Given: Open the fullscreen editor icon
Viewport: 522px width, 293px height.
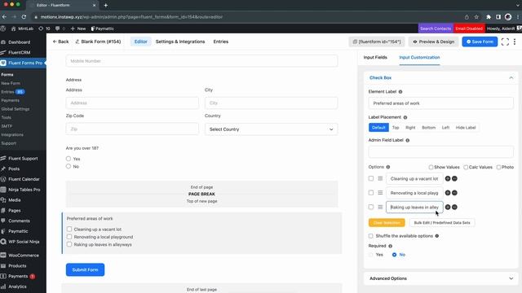Looking at the screenshot, I should (x=505, y=42).
